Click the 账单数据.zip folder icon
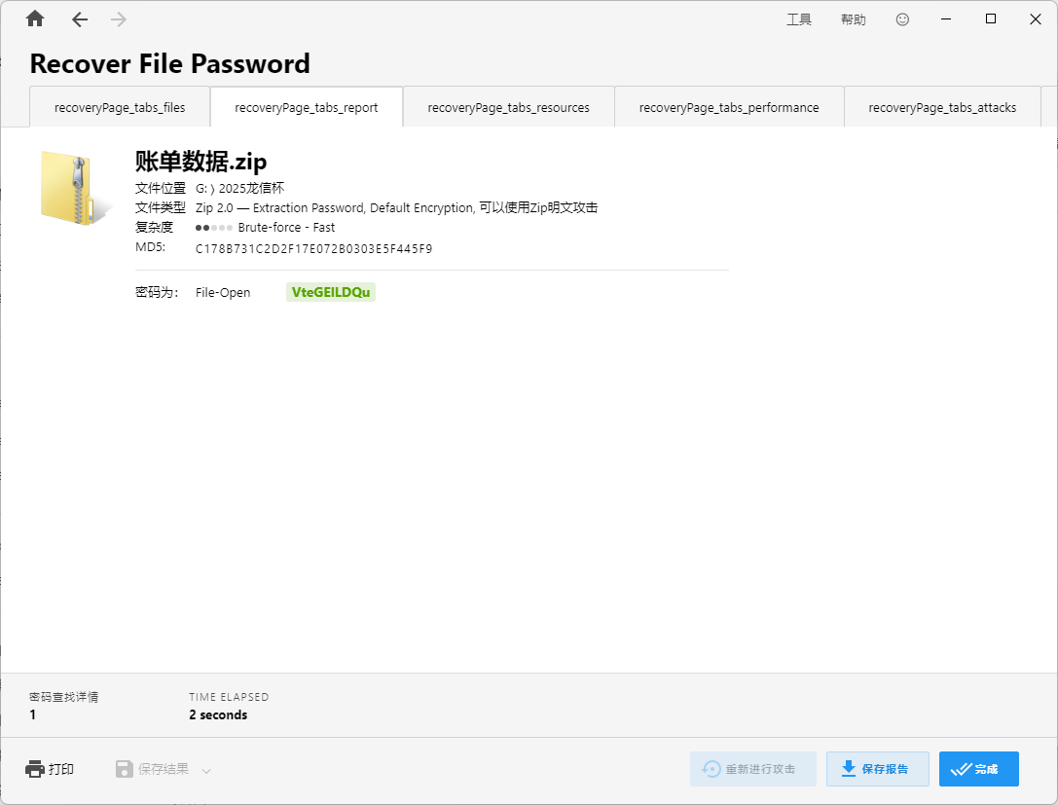The image size is (1058, 805). (71, 188)
